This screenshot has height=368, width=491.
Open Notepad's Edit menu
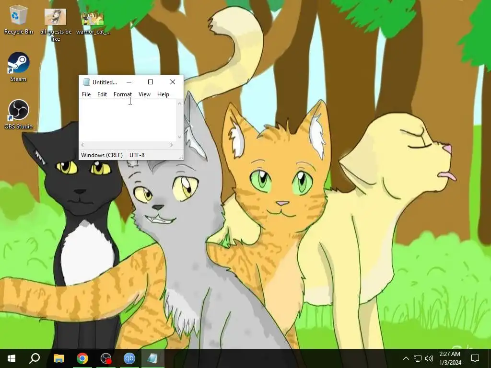(102, 94)
